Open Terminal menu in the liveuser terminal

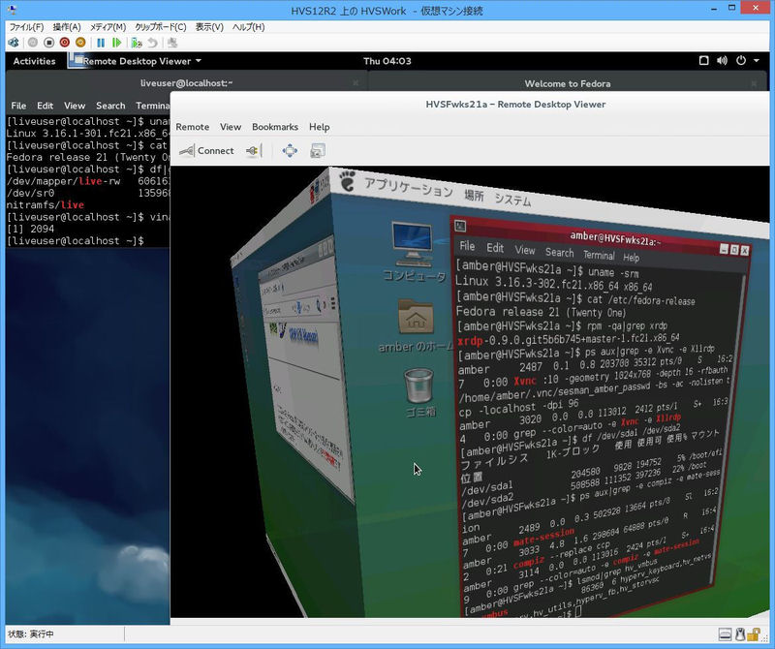click(153, 106)
